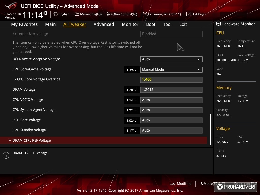Open the Boot tab

point(151,24)
